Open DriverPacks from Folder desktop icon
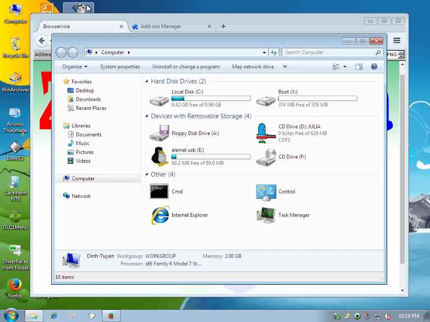 [16, 257]
